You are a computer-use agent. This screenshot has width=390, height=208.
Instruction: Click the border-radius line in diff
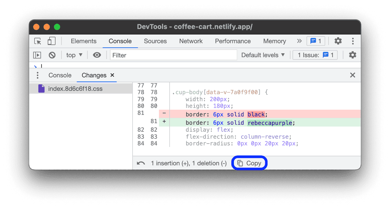click(x=242, y=143)
